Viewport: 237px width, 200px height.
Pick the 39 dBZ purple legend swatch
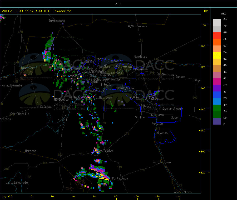click(x=217, y=88)
